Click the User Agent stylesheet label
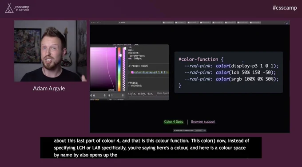Screen dimensions: 302x167 coord(163,93)
